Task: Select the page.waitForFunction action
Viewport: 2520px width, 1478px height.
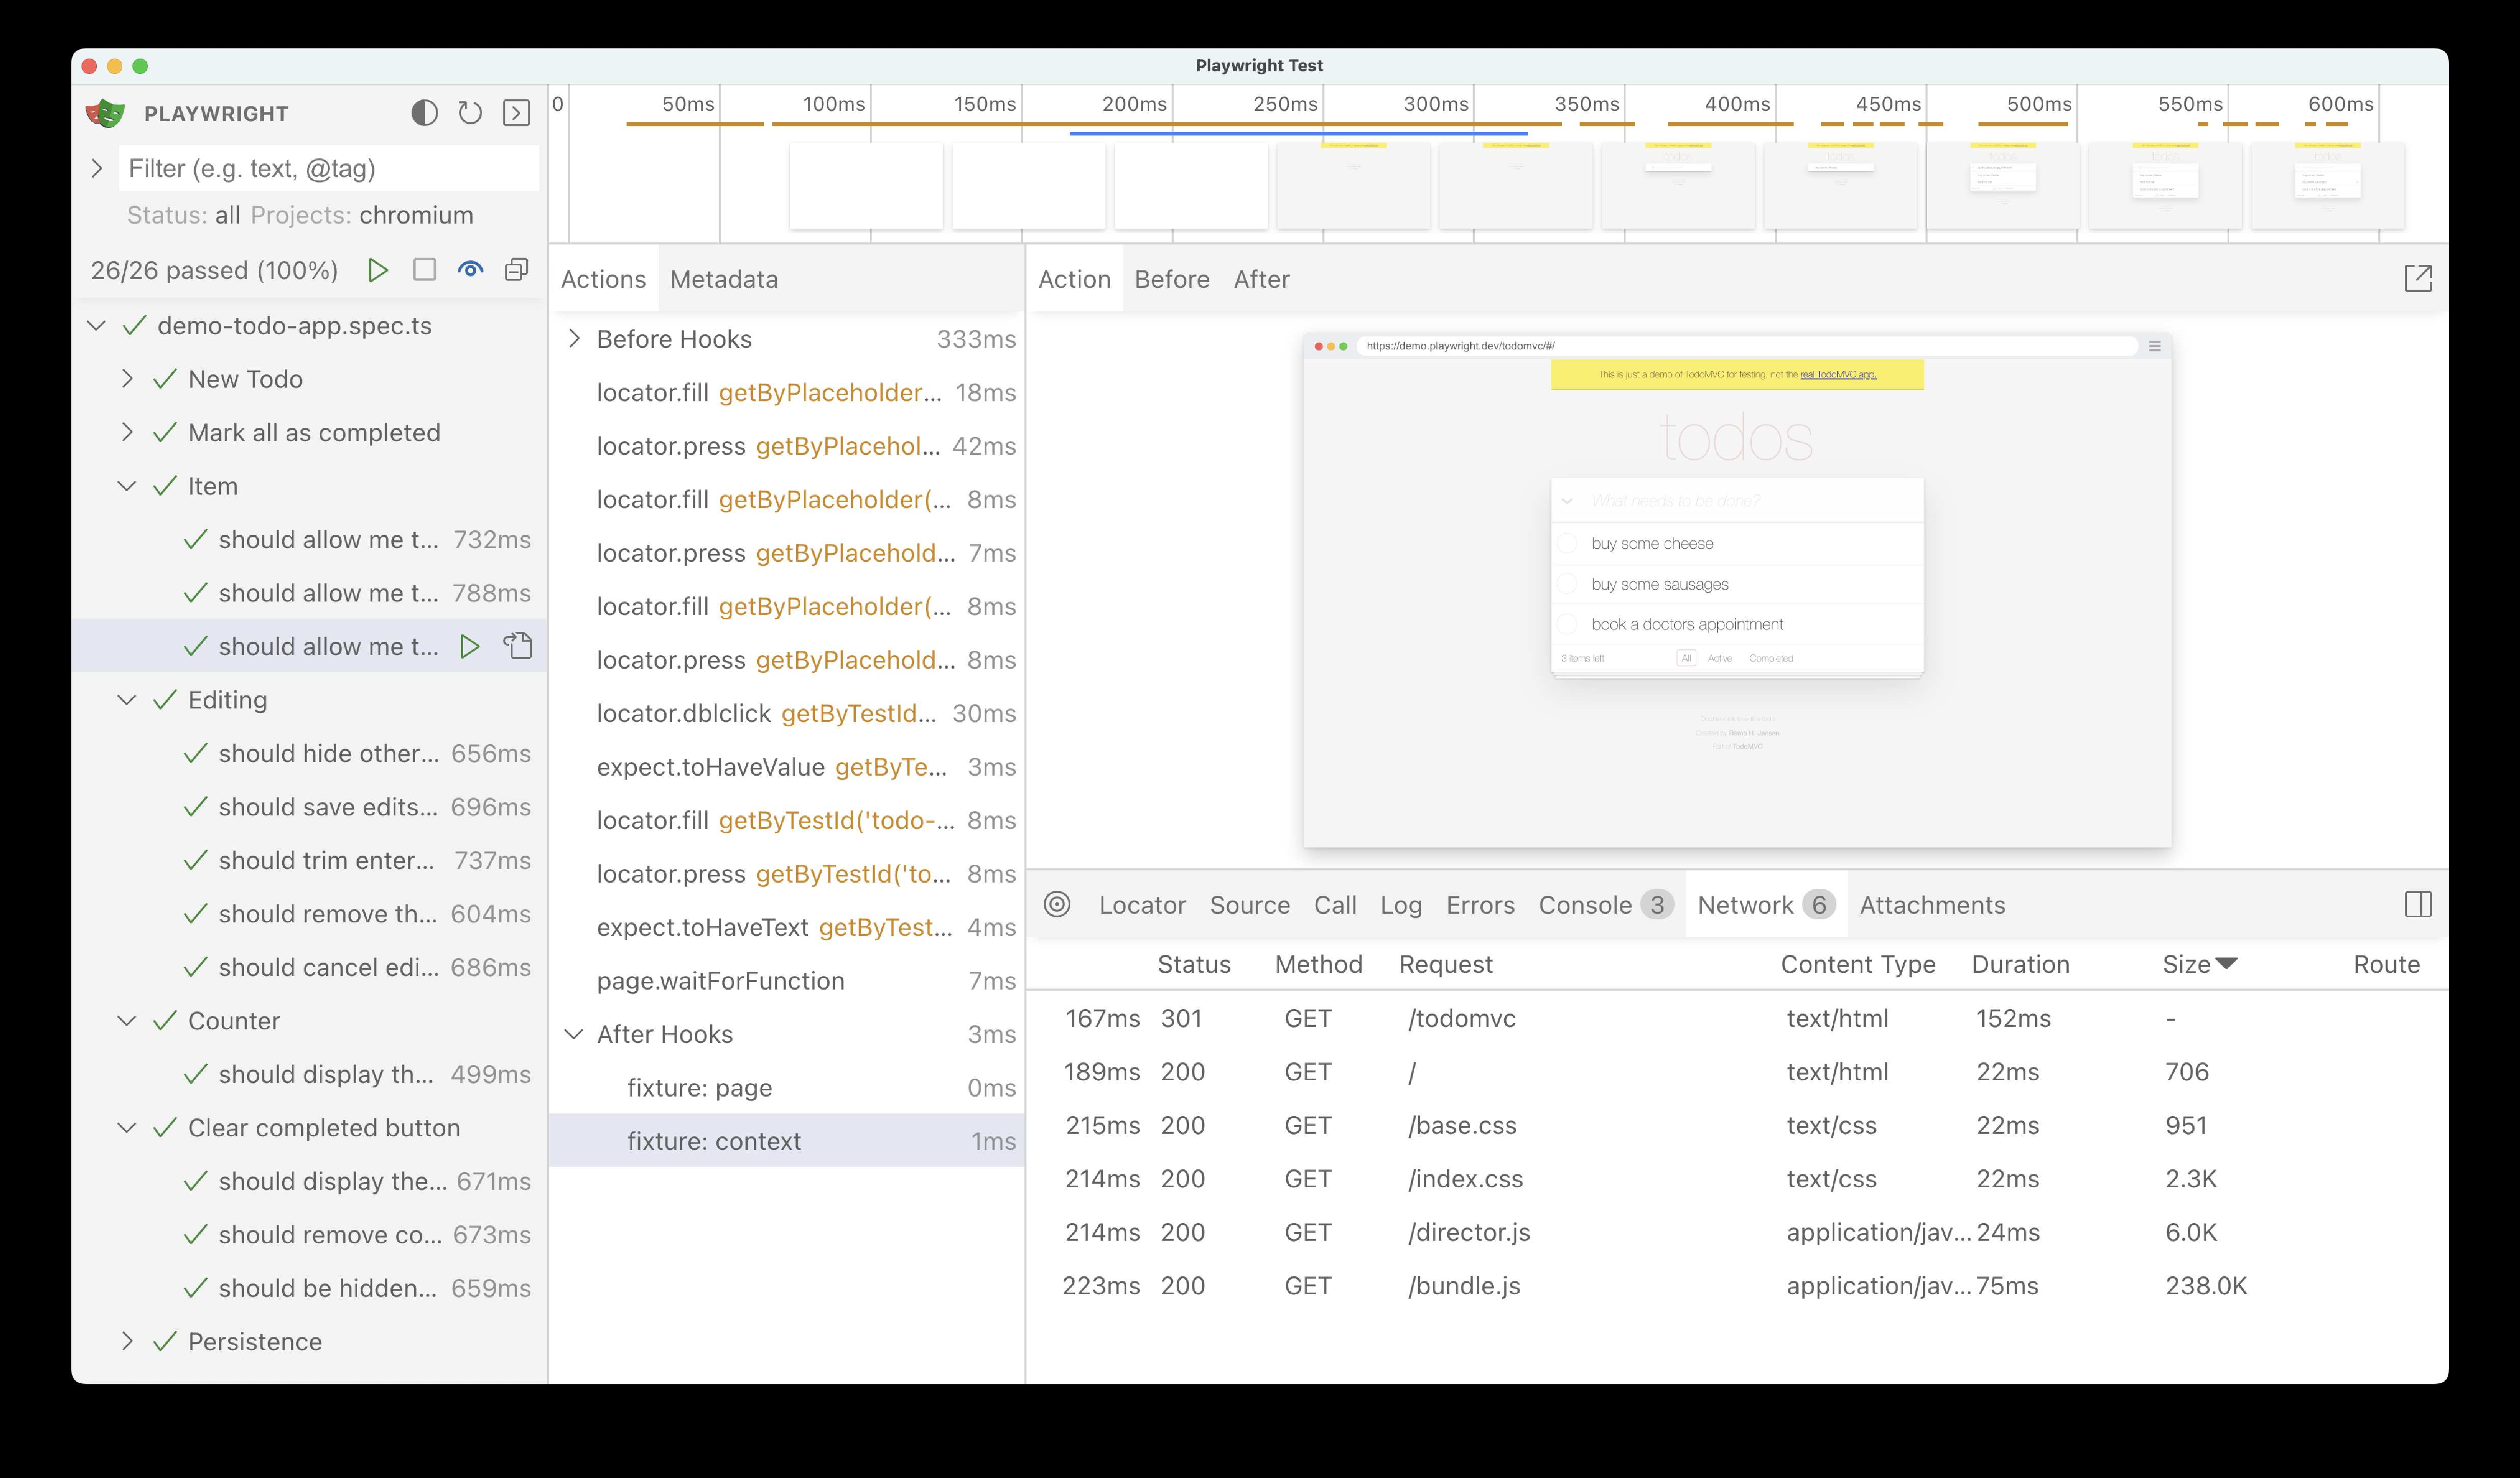Action: (787, 981)
